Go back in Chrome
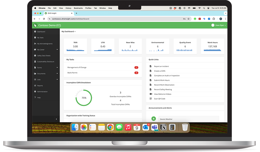This screenshot has width=260, height=152. coord(35,19)
